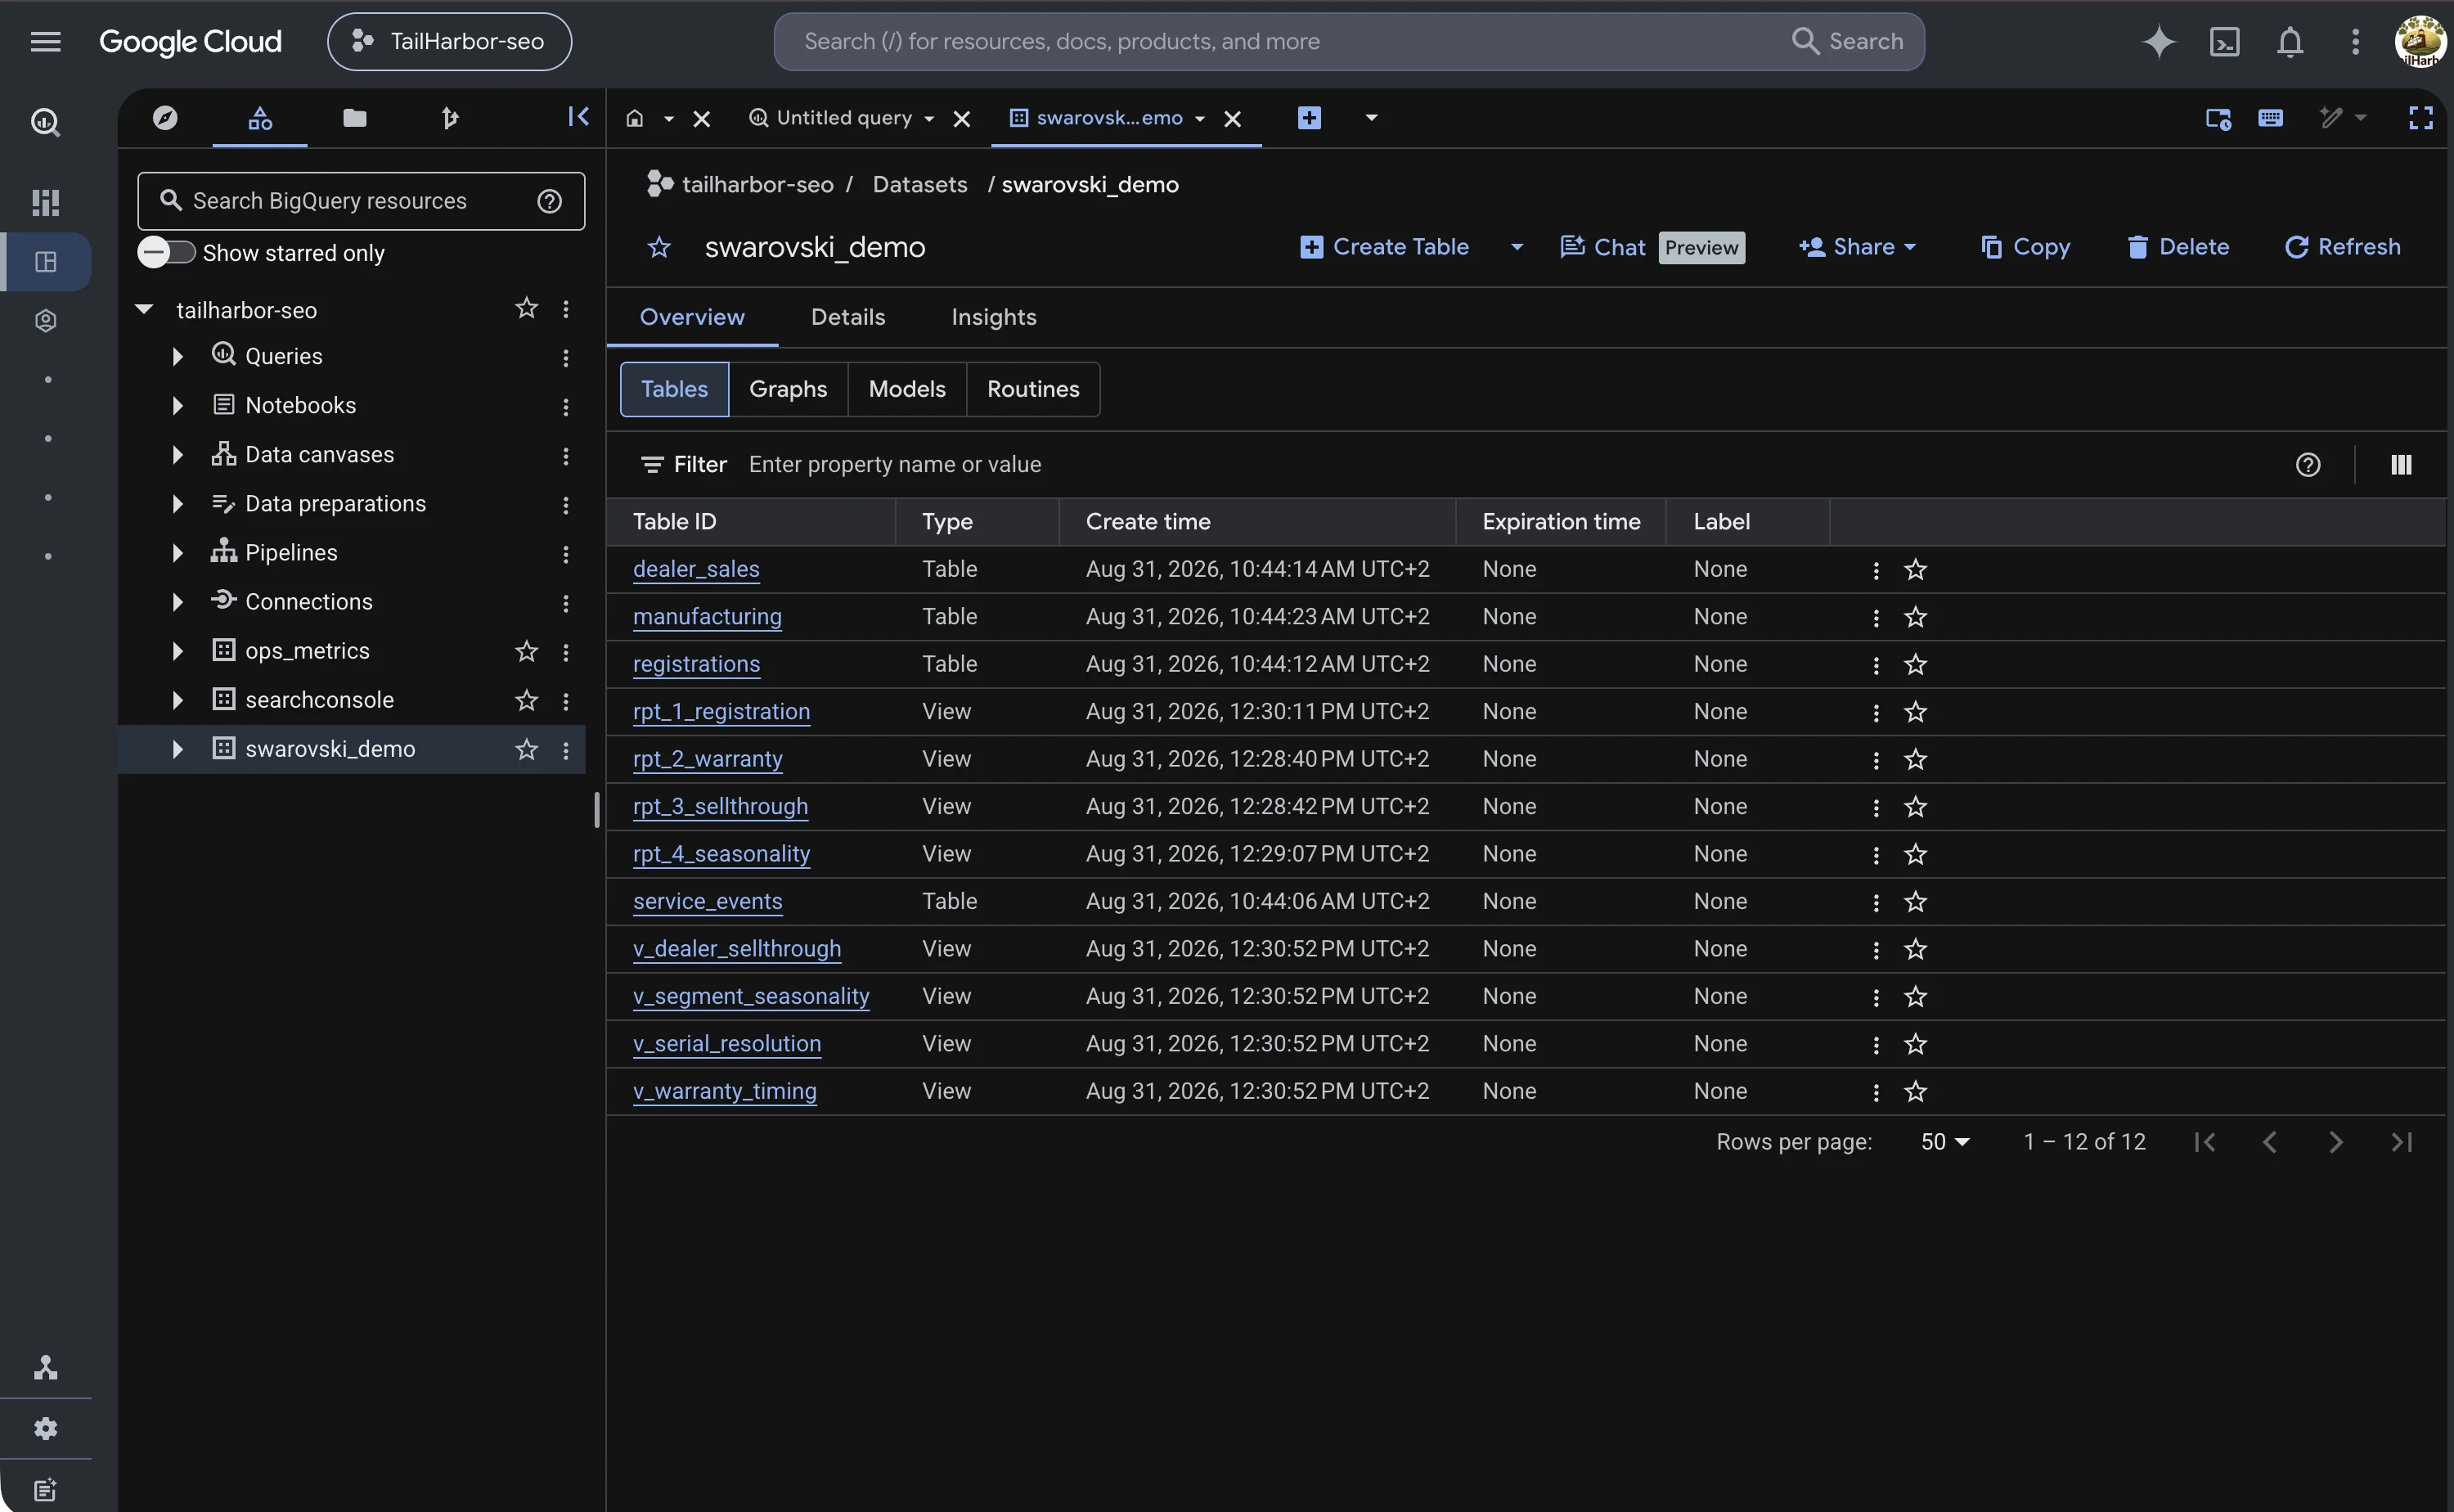Click the Copy dataset button

click(2025, 247)
